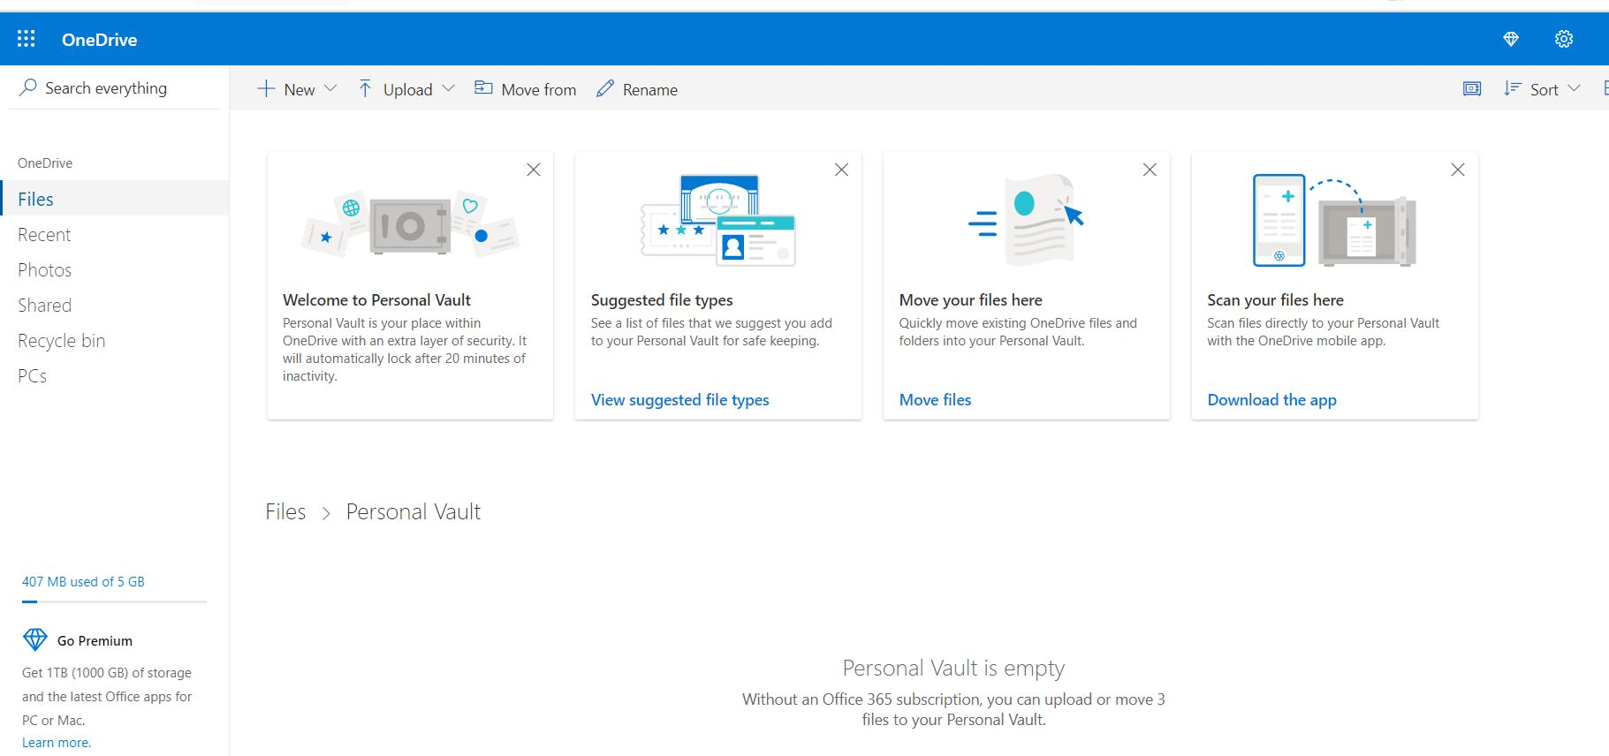Go to Recent in the sidebar
The image size is (1609, 756).
coord(44,235)
